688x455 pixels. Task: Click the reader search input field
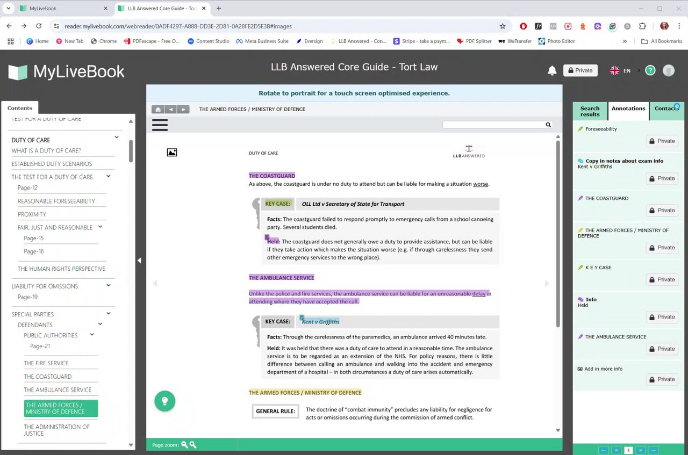click(x=493, y=125)
